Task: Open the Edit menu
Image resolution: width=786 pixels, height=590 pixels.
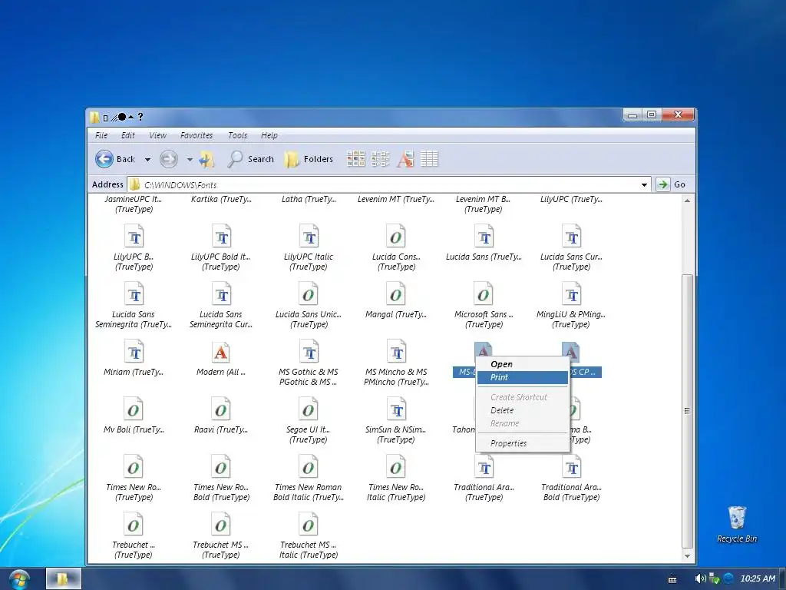Action: (128, 135)
